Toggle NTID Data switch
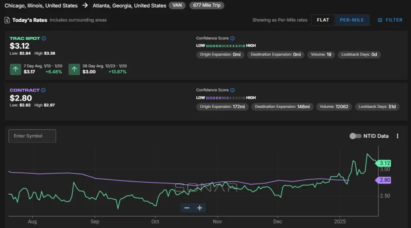Screen dimensions: 411x228 point(355,136)
